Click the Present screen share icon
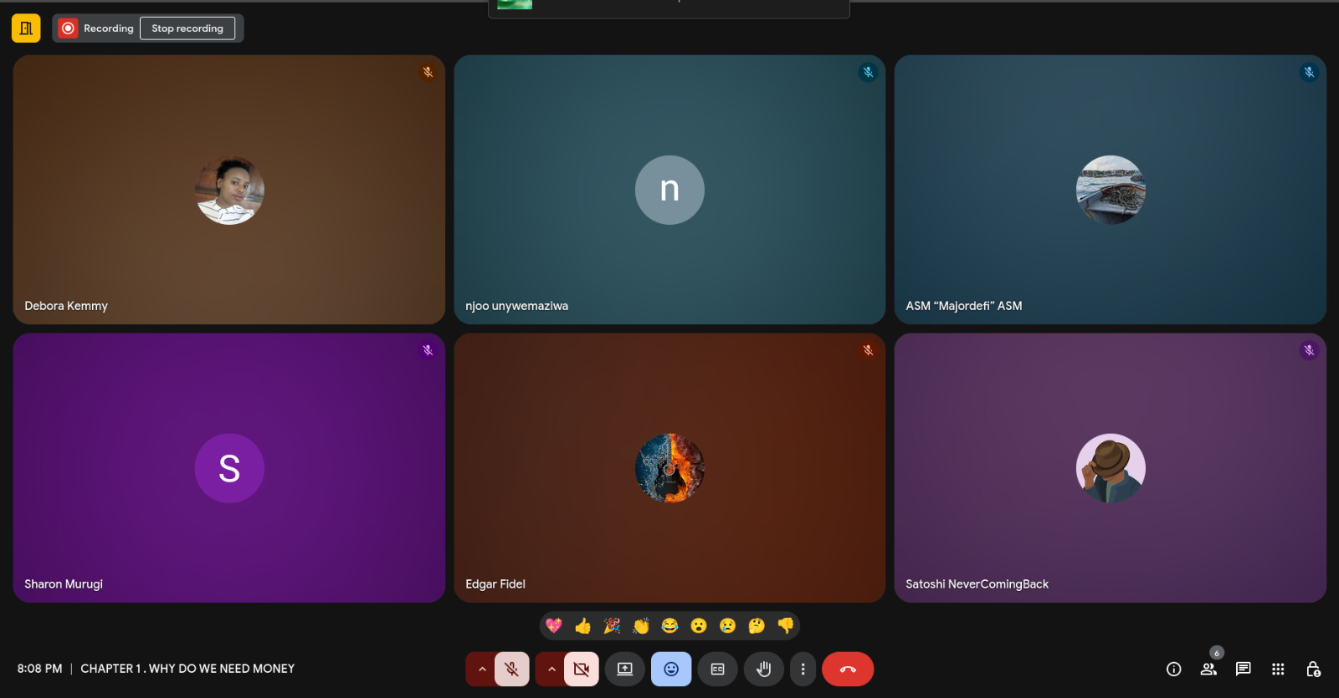The image size is (1339, 698). click(x=625, y=669)
